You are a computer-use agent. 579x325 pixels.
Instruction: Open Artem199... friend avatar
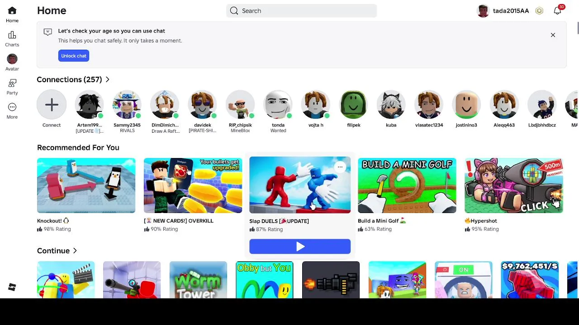(x=89, y=105)
